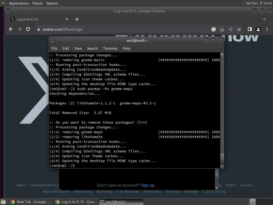Open the terminal Edit menu

(66, 48)
